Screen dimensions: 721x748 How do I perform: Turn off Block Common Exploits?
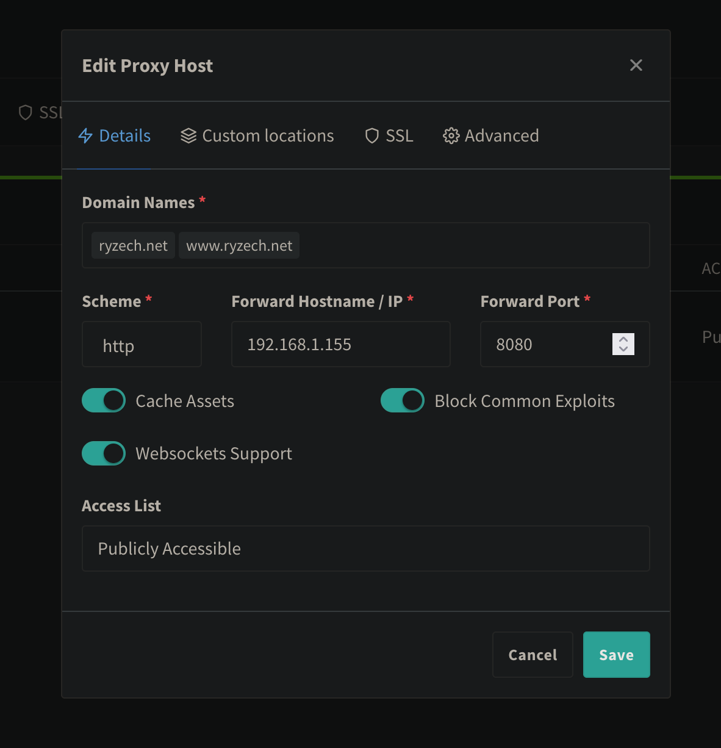click(x=403, y=401)
